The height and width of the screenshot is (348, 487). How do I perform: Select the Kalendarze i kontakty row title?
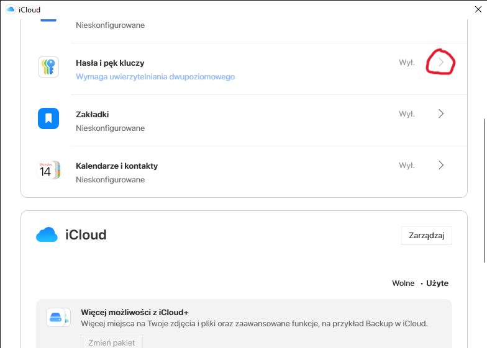tap(117, 166)
